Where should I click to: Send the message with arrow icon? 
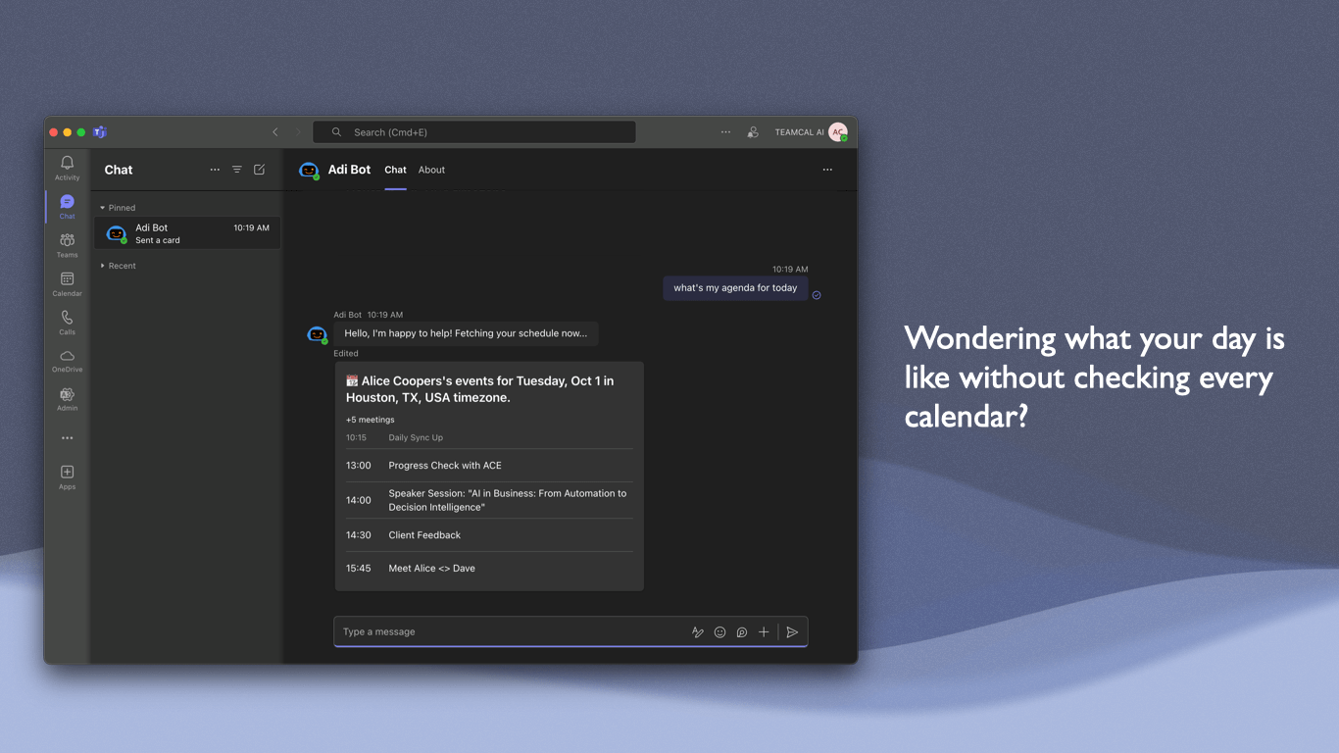[792, 632]
